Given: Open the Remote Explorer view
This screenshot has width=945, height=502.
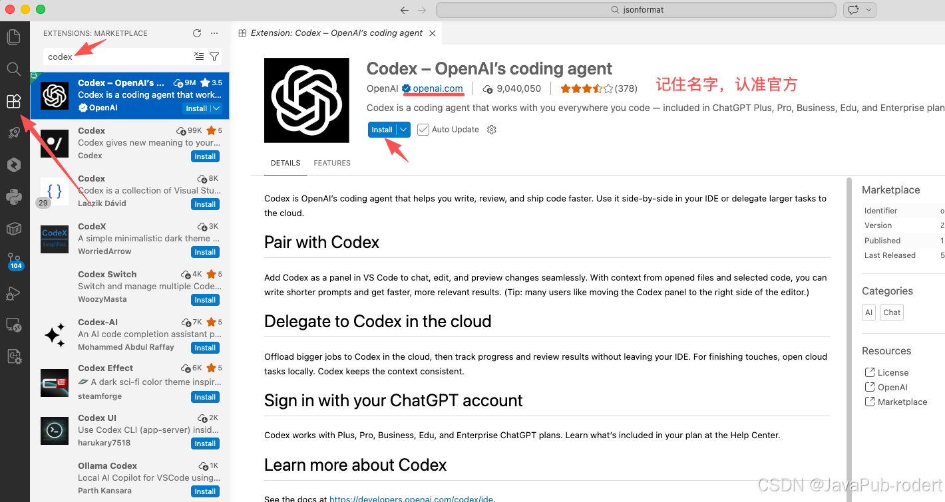Looking at the screenshot, I should pyautogui.click(x=13, y=325).
